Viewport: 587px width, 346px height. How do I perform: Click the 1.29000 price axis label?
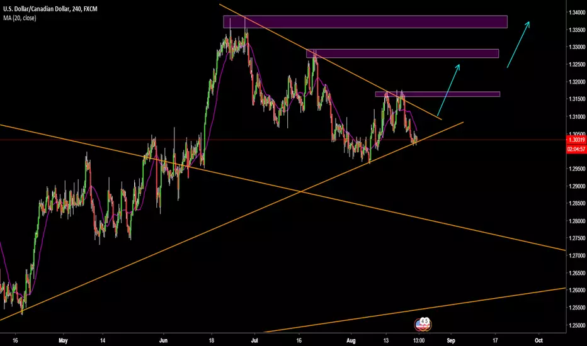click(576, 186)
